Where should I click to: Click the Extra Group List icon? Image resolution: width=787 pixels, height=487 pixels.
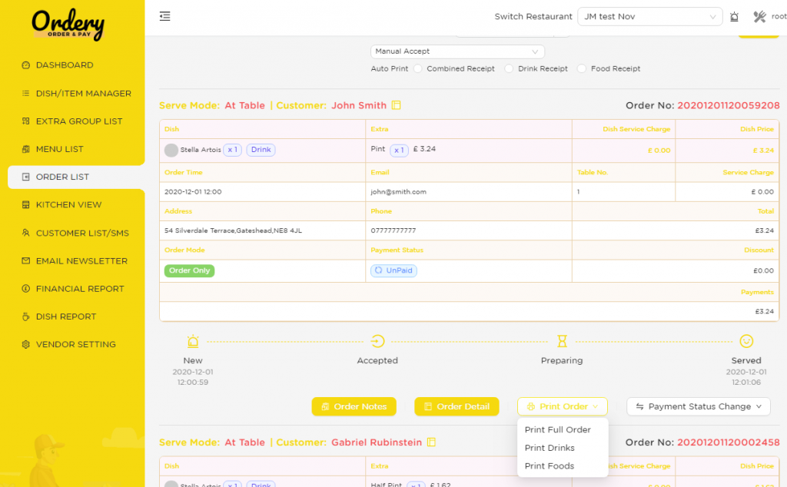[x=25, y=121]
